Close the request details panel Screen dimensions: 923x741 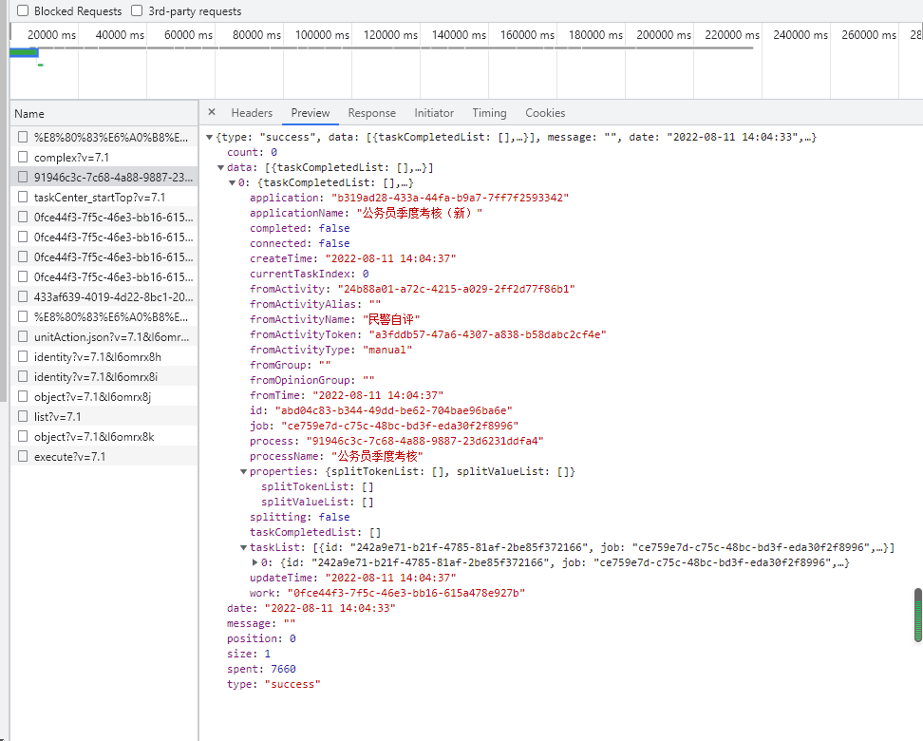(212, 112)
